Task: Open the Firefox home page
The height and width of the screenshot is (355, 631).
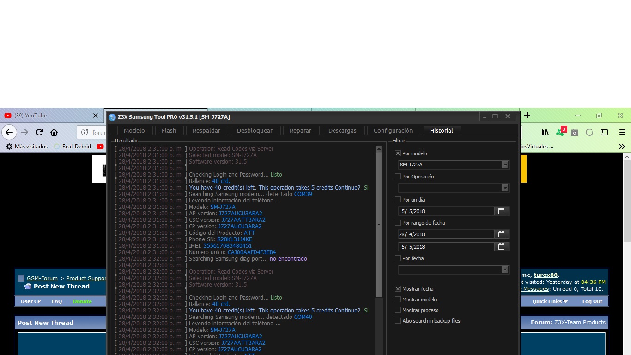Action: 54,132
